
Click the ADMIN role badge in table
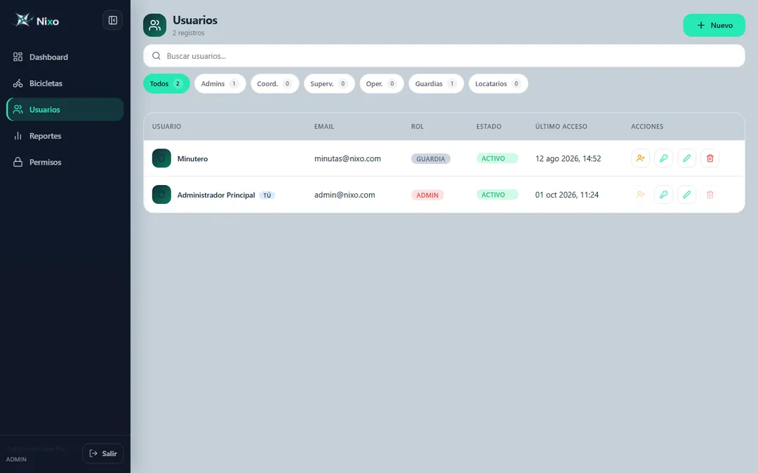coord(427,195)
